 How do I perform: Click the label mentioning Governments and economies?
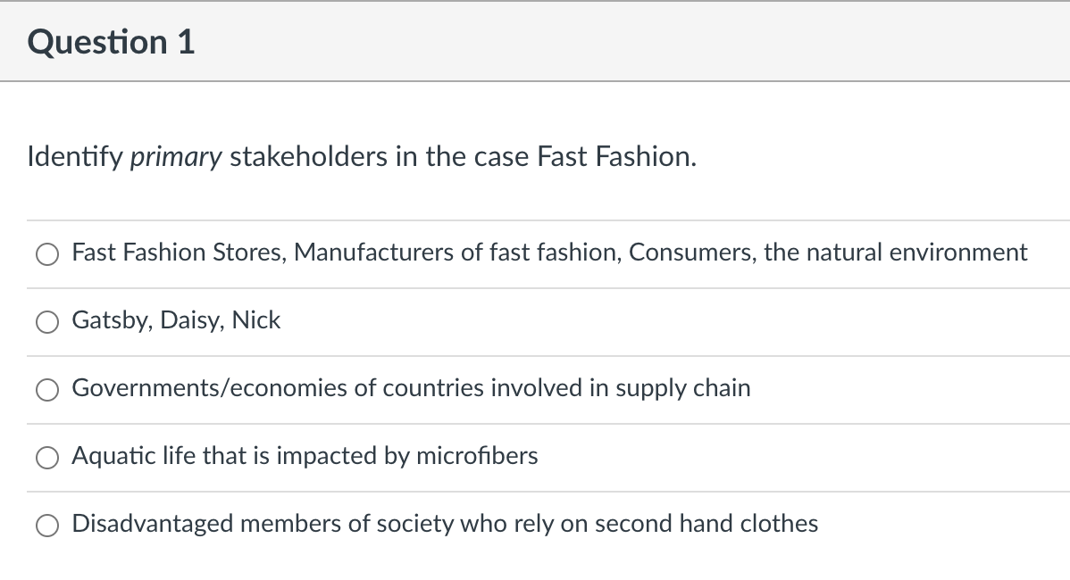411,389
